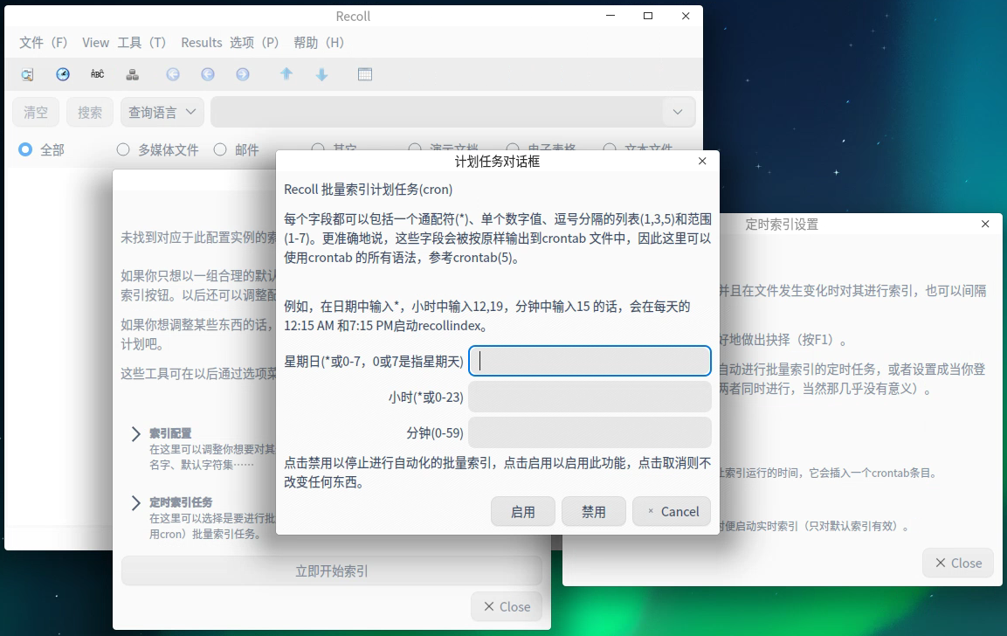Expand the search history dropdown arrow
The height and width of the screenshot is (636, 1007).
click(678, 113)
